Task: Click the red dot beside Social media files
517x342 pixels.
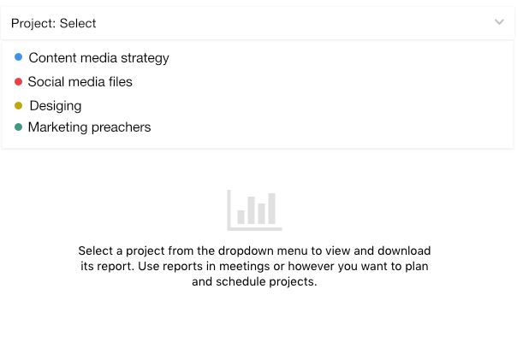Action: pos(19,82)
